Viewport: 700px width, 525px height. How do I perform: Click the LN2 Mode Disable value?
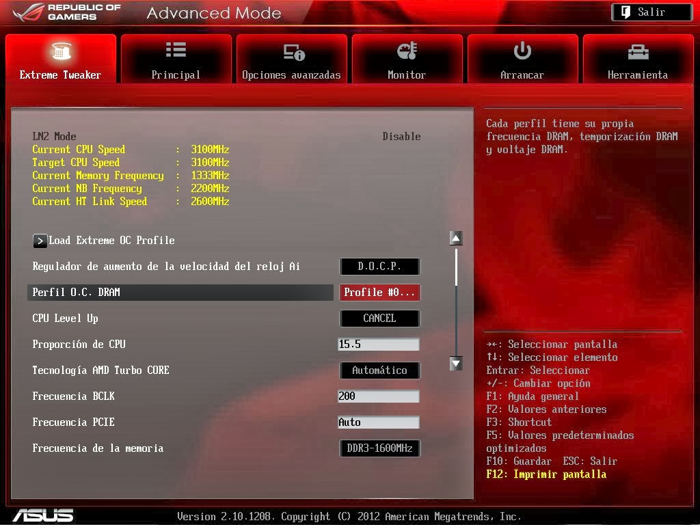[x=401, y=136]
